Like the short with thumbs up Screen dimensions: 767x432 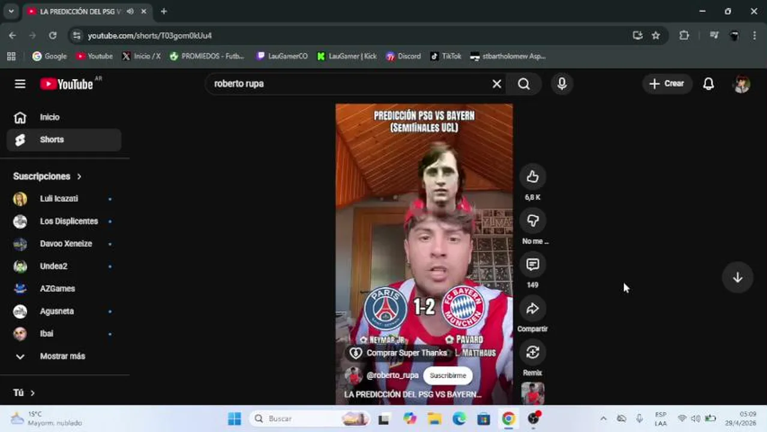click(532, 176)
